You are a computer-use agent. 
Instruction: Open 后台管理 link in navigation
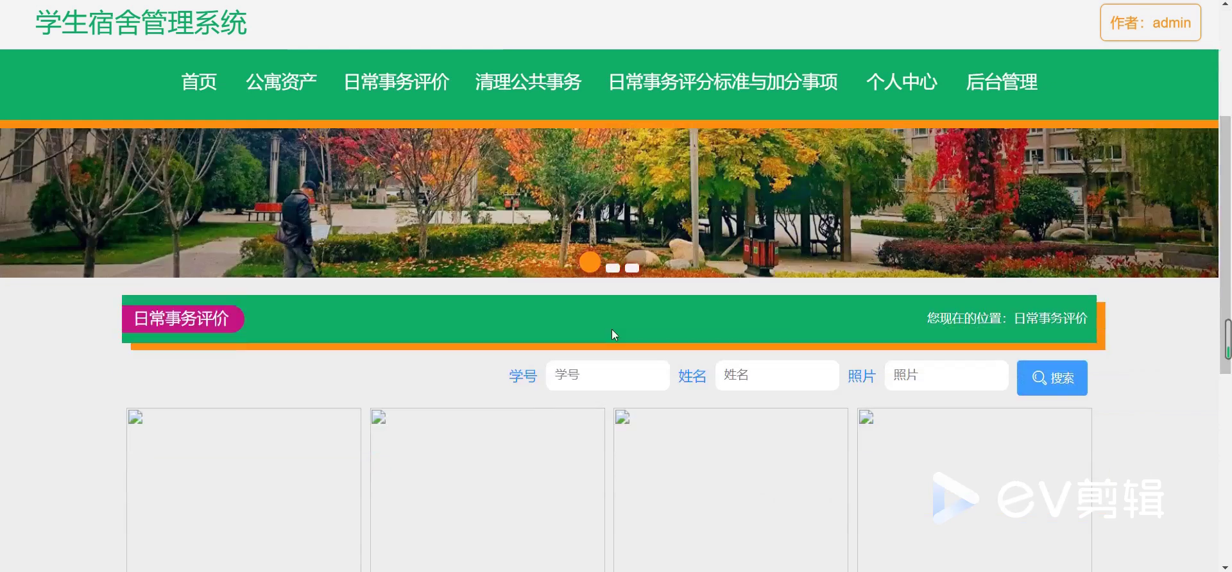point(1002,82)
